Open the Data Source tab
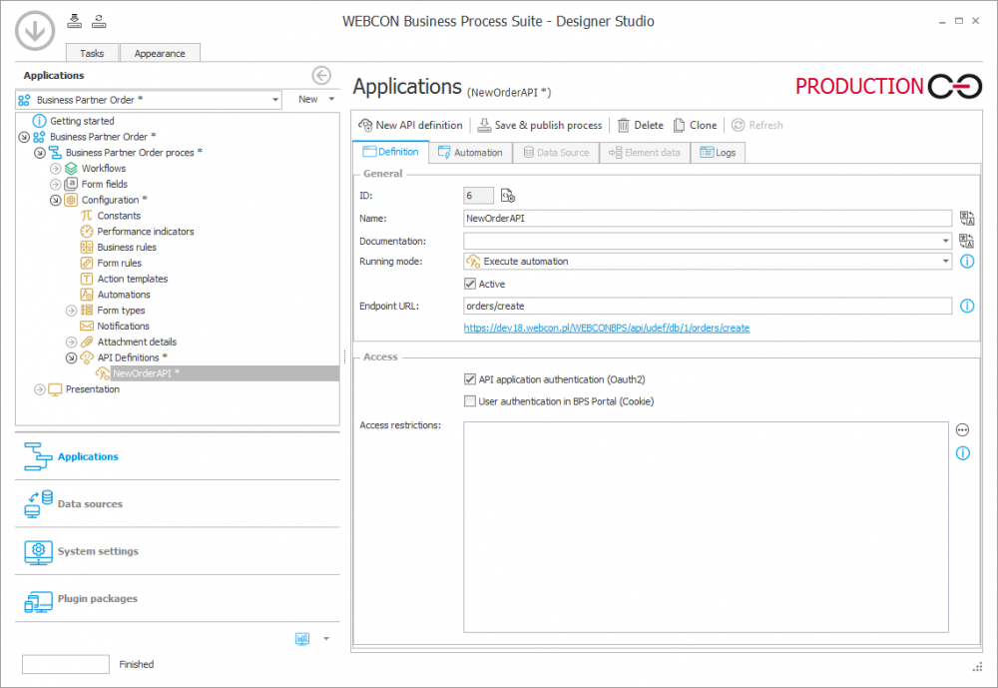The width and height of the screenshot is (998, 688). pyautogui.click(x=556, y=152)
